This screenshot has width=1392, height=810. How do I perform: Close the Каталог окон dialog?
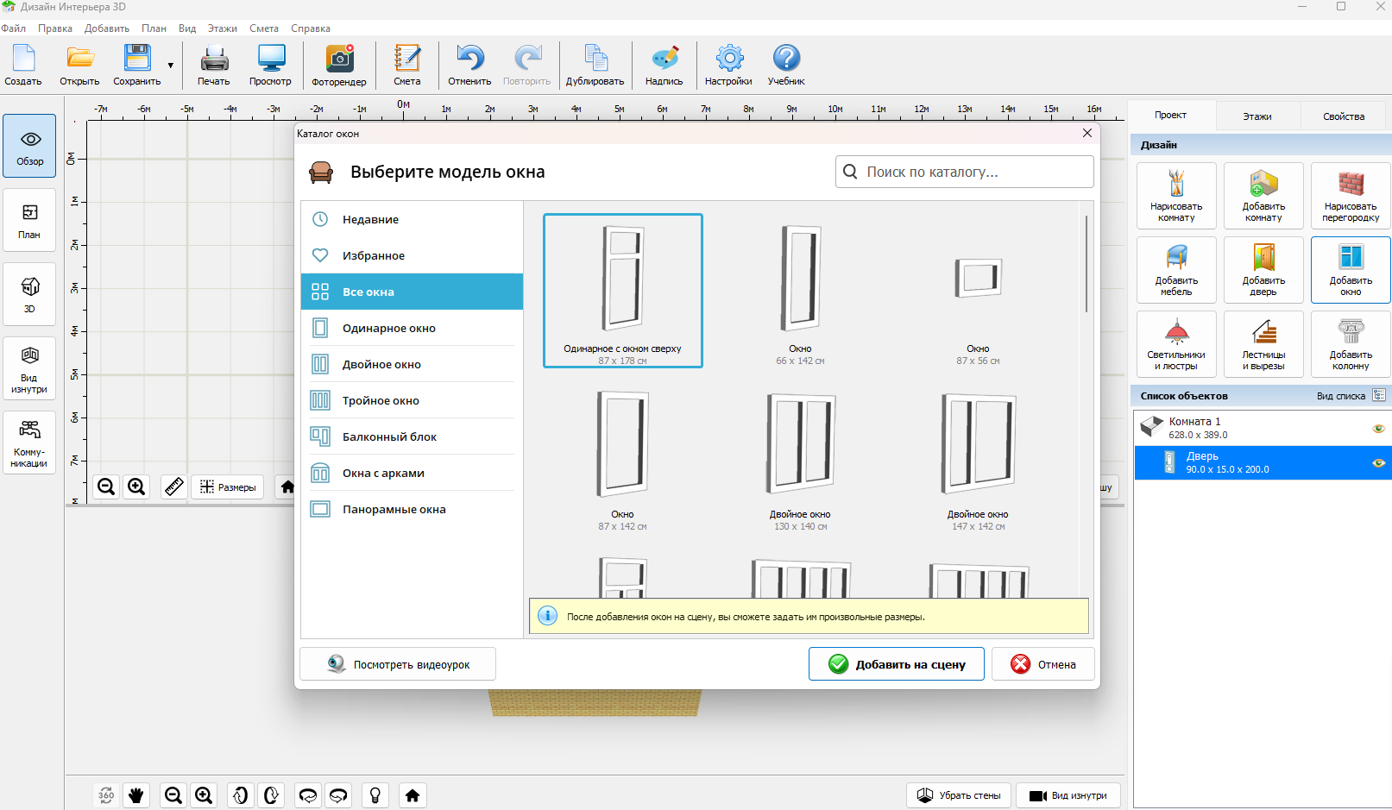pyautogui.click(x=1087, y=133)
